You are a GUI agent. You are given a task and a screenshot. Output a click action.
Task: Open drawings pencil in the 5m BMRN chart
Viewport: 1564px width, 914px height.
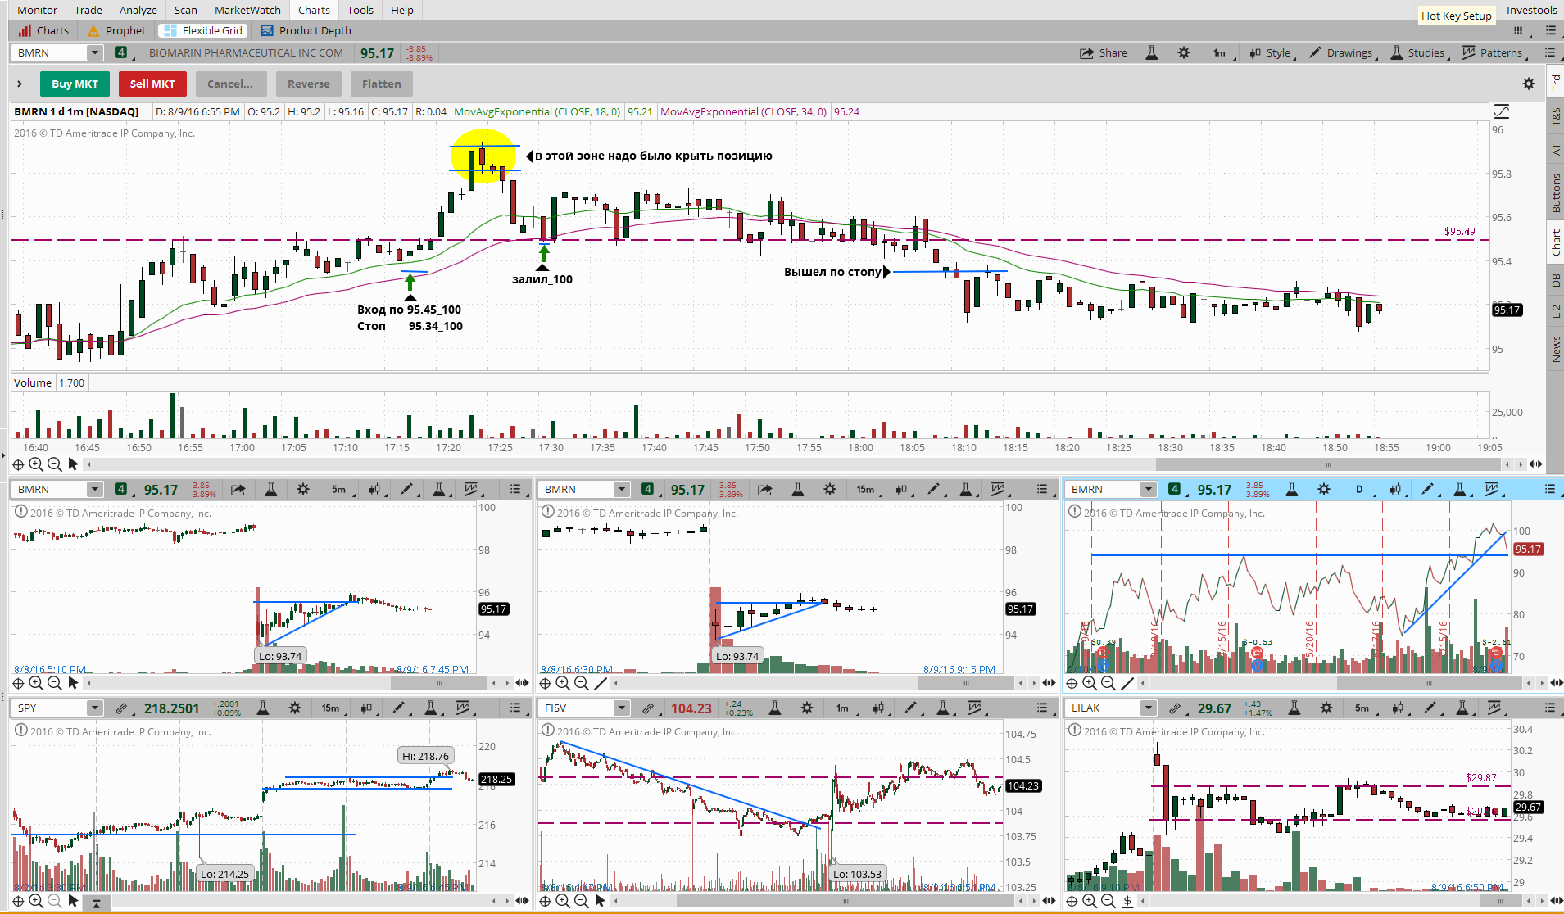pos(406,489)
